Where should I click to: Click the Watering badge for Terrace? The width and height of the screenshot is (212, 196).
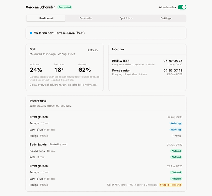pos(176,123)
